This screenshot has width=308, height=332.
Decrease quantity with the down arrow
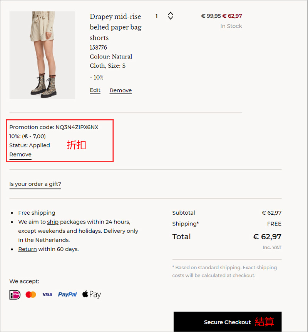171,18
